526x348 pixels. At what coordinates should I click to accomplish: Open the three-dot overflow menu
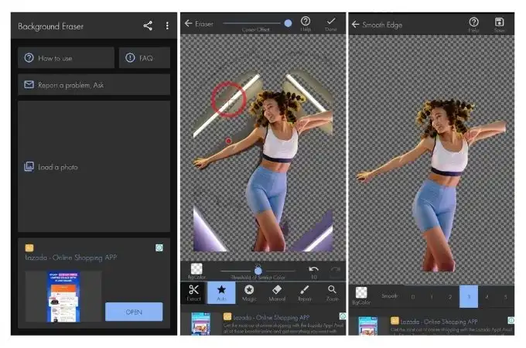point(167,26)
